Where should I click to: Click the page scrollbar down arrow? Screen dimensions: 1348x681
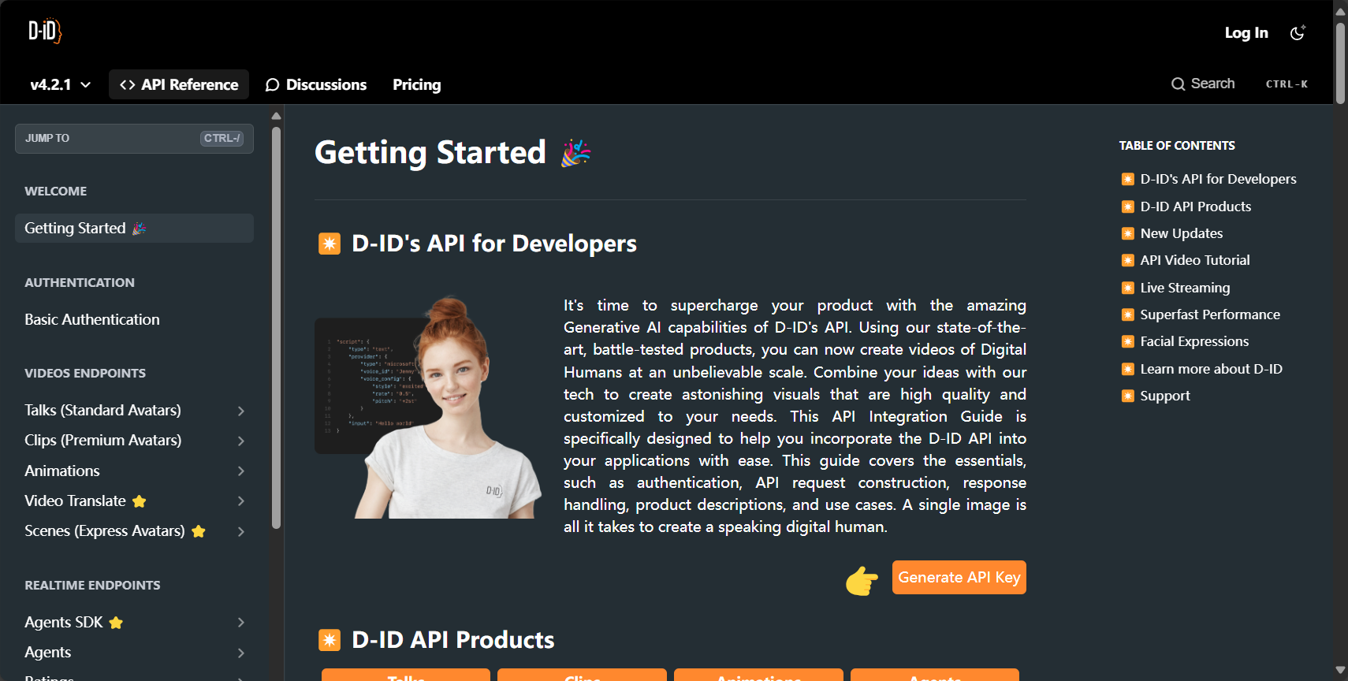point(1340,670)
